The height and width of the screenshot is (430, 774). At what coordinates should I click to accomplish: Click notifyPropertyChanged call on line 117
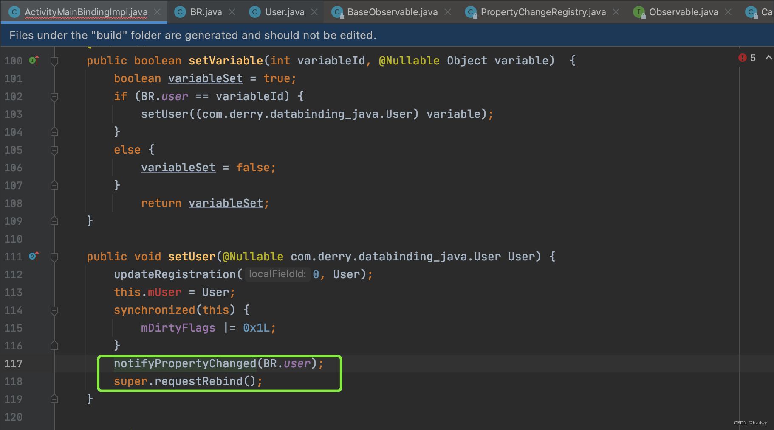click(x=185, y=363)
